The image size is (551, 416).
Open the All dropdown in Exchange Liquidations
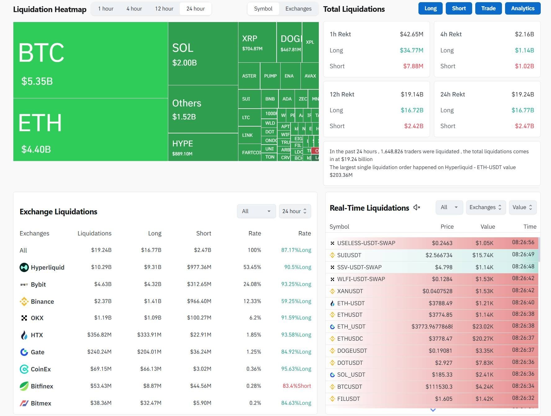[256, 211]
